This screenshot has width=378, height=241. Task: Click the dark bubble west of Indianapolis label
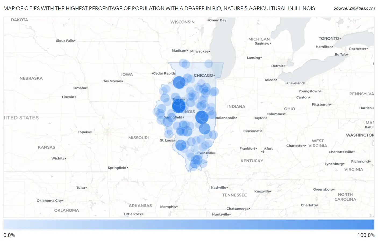(x=202, y=117)
